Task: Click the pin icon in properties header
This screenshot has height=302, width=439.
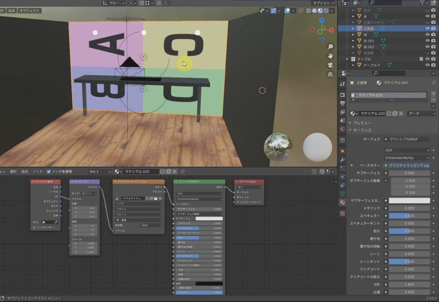Action: tap(434, 83)
